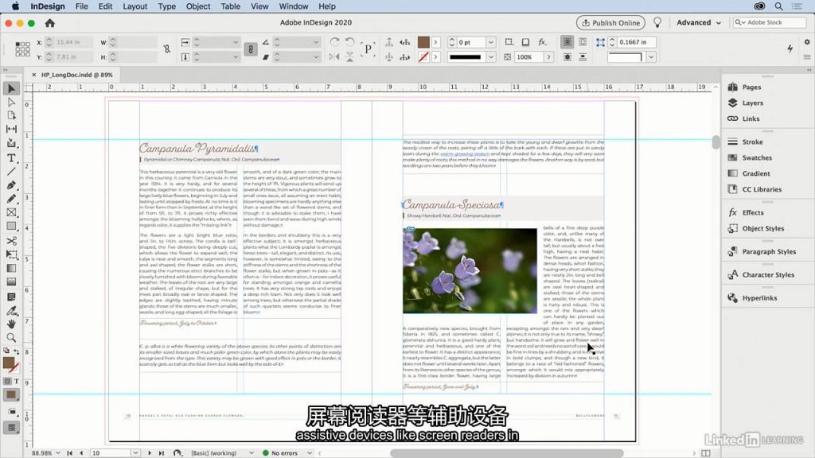Toggle Formatting affects container button
The height and width of the screenshot is (458, 815).
[x=6, y=381]
